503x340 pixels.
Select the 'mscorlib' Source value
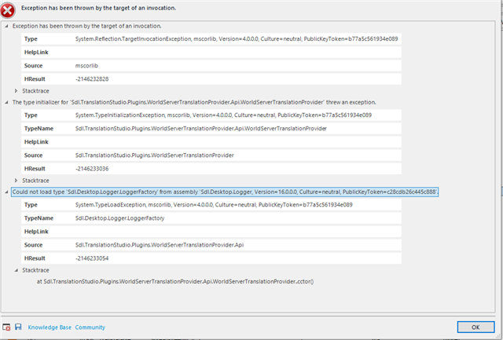click(86, 66)
